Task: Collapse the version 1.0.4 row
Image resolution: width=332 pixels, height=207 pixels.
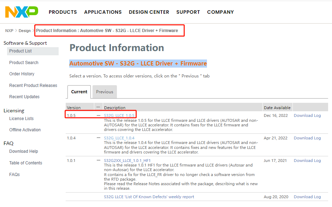Action: pos(99,138)
